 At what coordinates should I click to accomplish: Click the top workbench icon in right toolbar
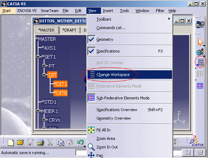coord(200,24)
